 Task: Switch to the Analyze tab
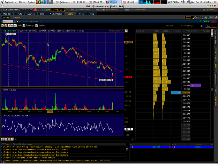31,14
